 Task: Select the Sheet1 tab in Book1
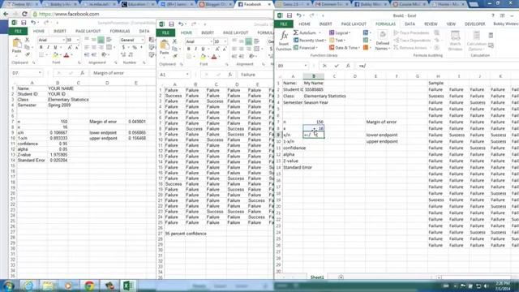pyautogui.click(x=317, y=277)
